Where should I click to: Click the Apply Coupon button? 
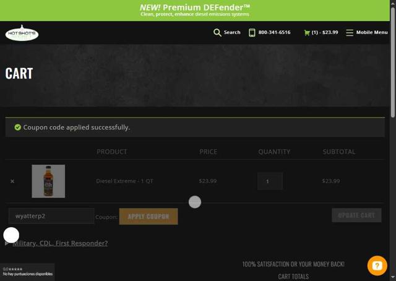click(x=148, y=216)
